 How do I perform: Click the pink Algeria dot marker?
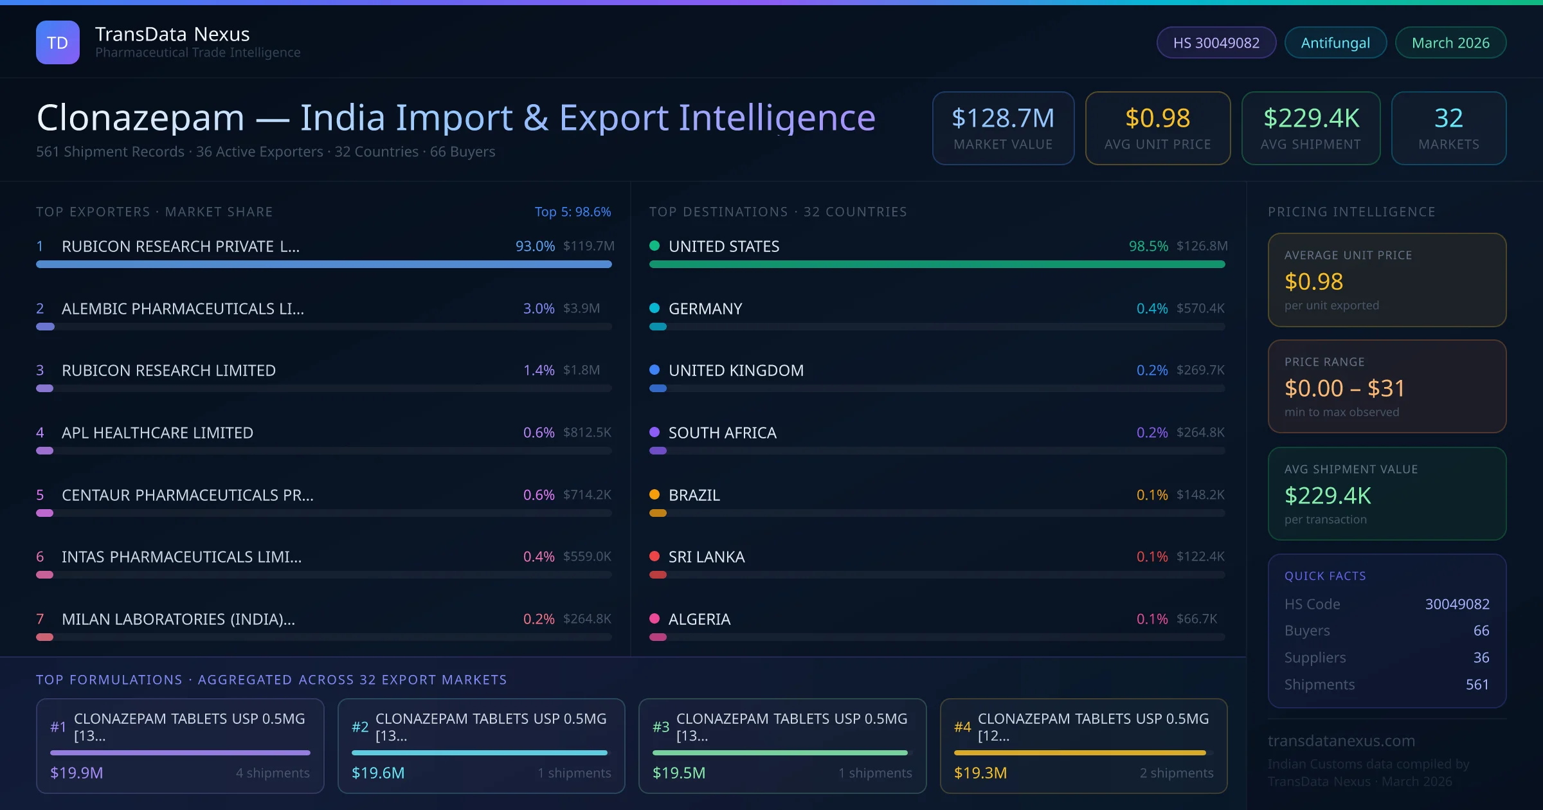654,618
